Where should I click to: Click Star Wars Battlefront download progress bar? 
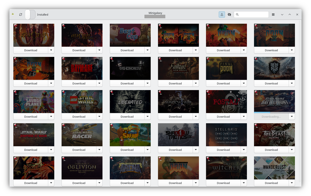pyautogui.click(x=274, y=112)
